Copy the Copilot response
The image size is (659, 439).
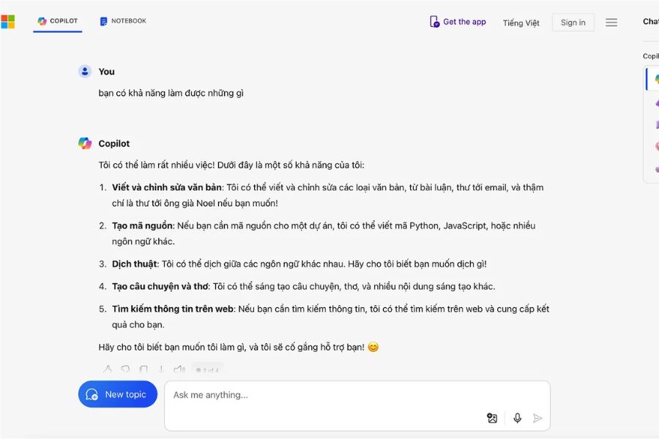(144, 369)
